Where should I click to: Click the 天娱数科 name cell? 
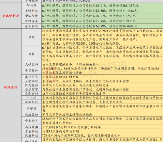[31, 64]
